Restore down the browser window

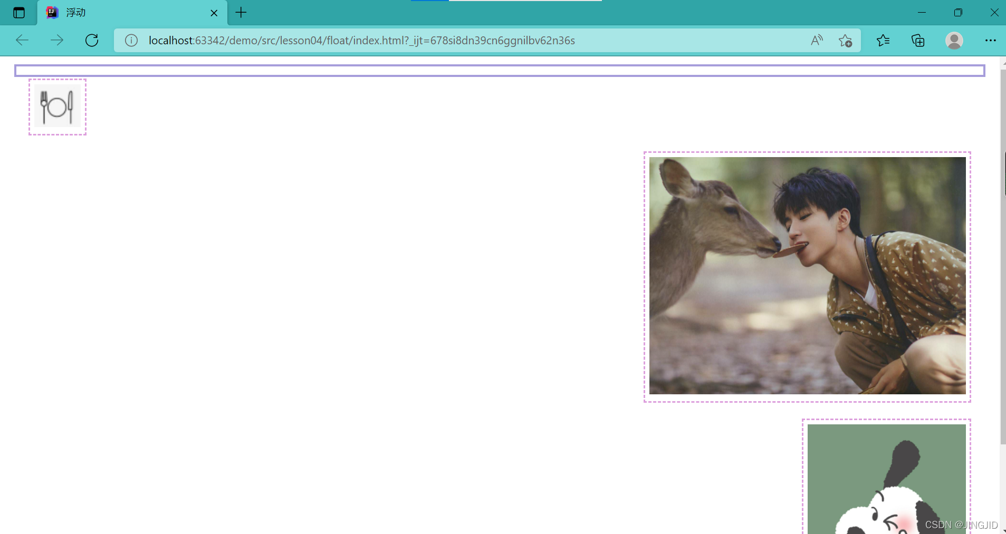pyautogui.click(x=958, y=13)
